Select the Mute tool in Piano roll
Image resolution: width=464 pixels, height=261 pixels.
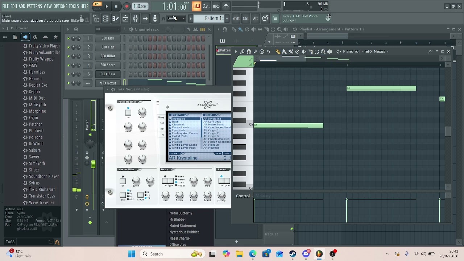[x=304, y=51]
